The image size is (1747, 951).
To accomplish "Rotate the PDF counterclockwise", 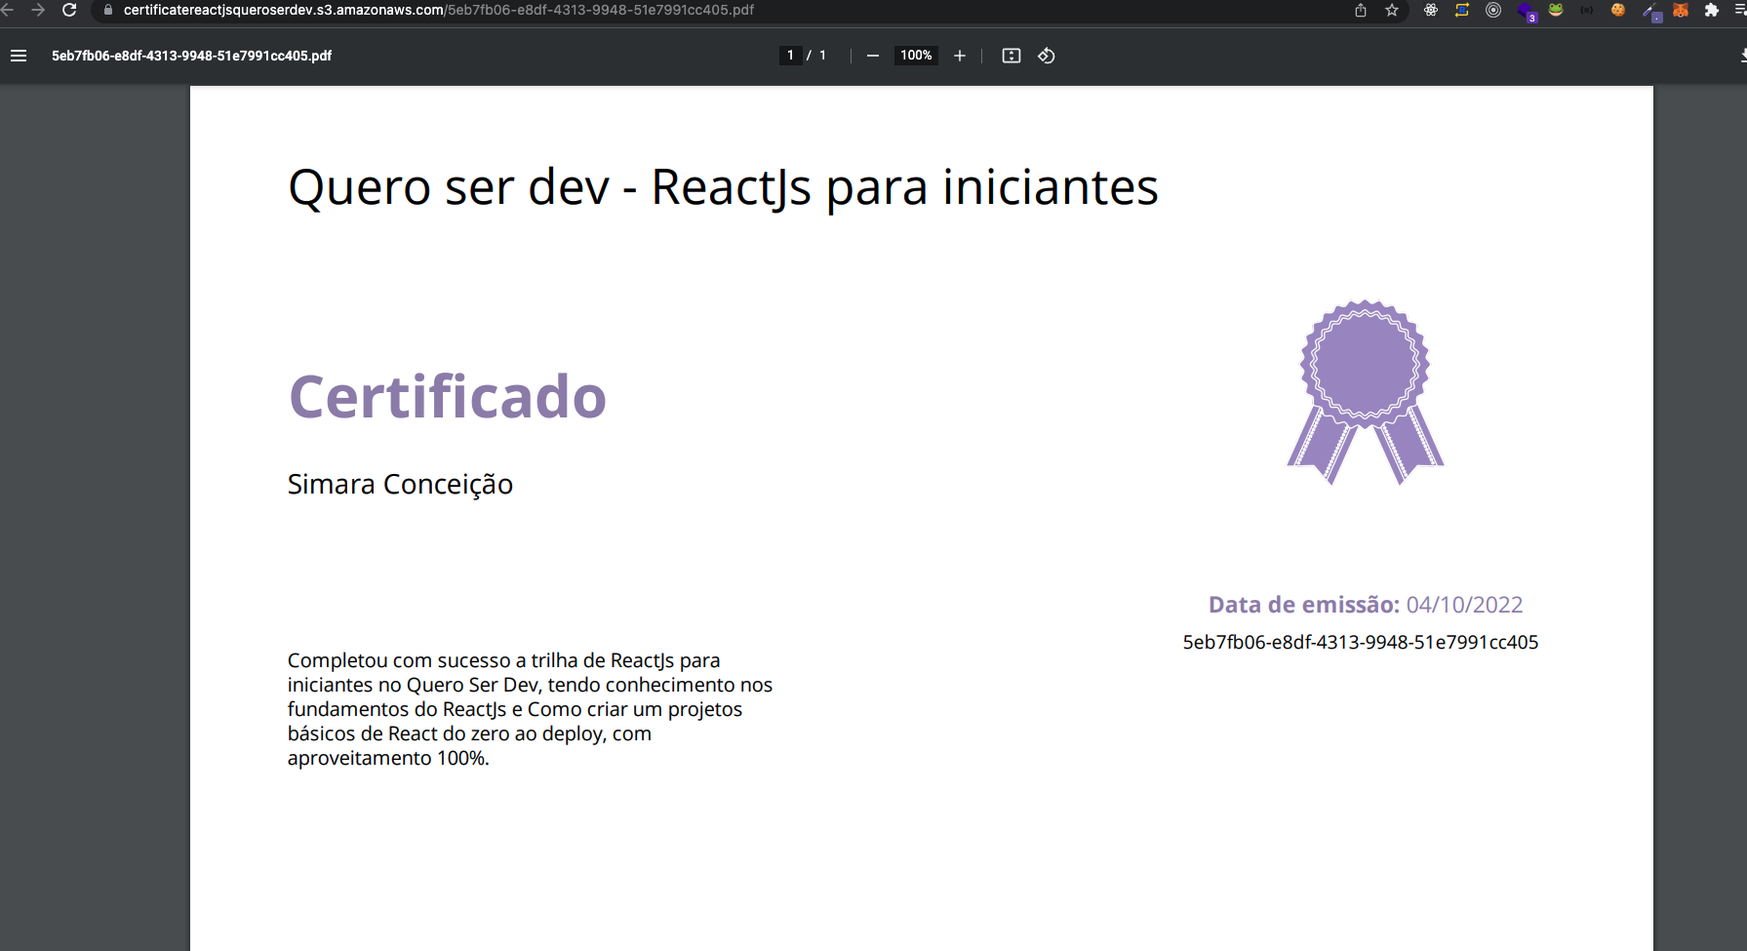I will pyautogui.click(x=1047, y=56).
